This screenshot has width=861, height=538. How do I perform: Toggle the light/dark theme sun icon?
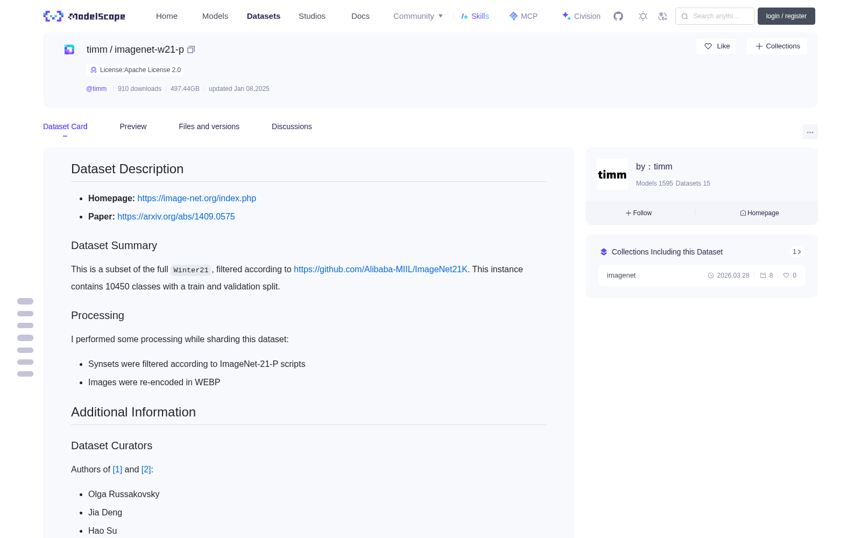tap(643, 16)
